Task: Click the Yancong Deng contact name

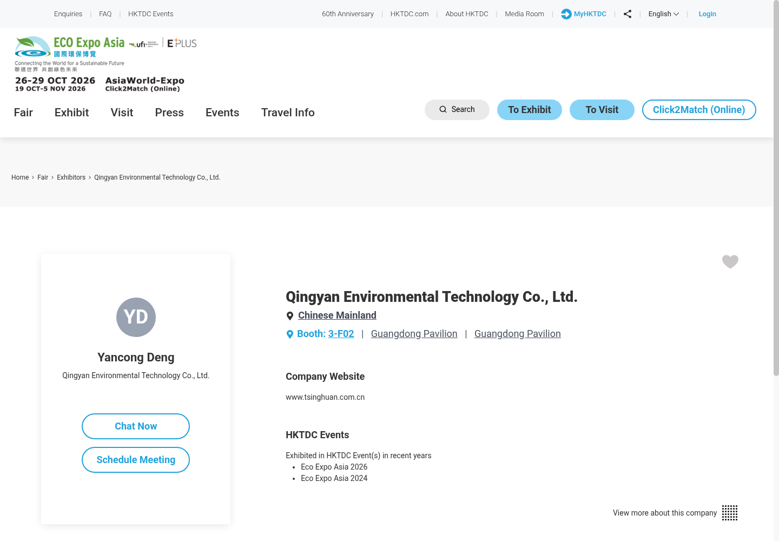Action: [136, 357]
